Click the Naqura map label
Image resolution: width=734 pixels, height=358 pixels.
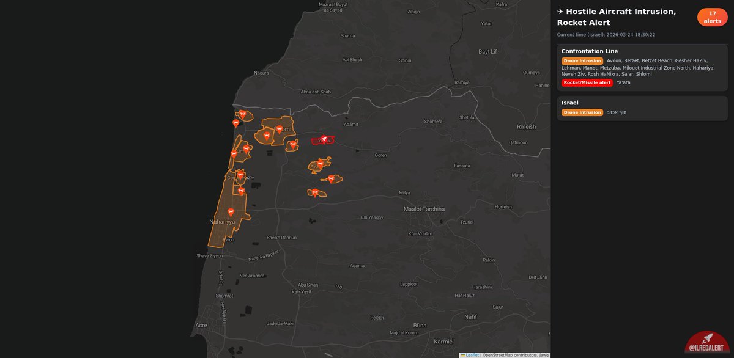(261, 73)
